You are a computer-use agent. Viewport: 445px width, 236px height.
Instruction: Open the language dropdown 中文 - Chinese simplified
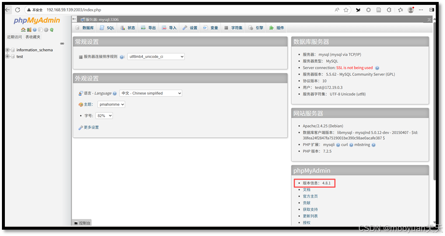(151, 93)
